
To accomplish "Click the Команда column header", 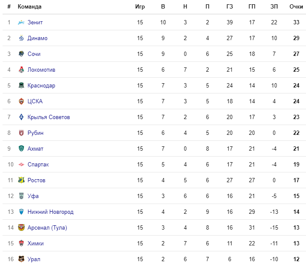I will click(29, 7).
